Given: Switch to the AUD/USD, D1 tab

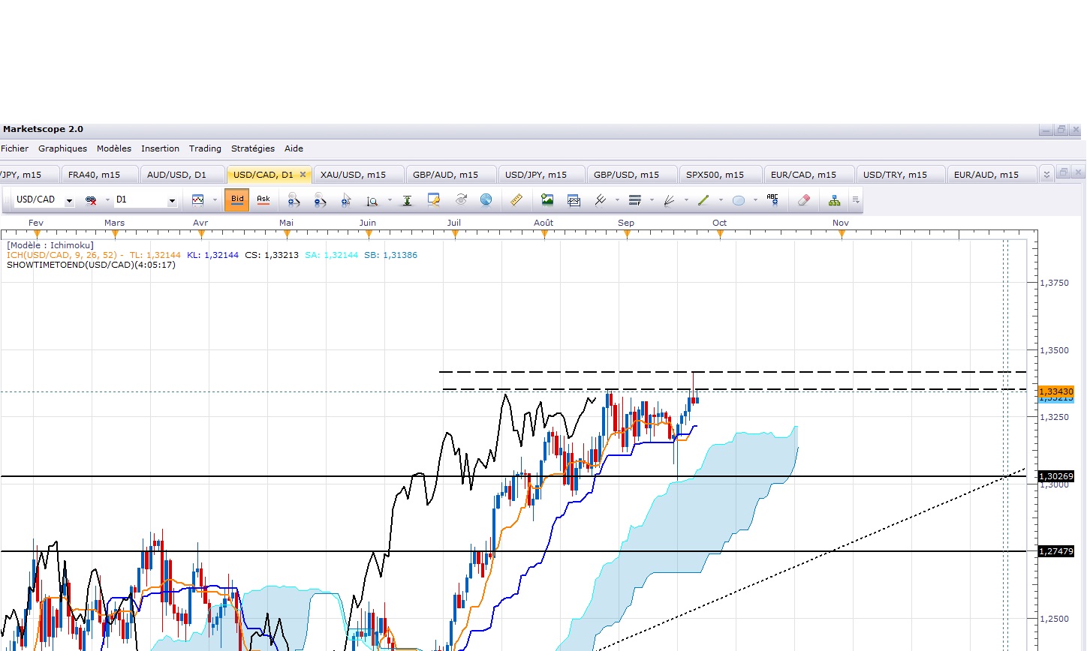Looking at the screenshot, I should [x=182, y=175].
